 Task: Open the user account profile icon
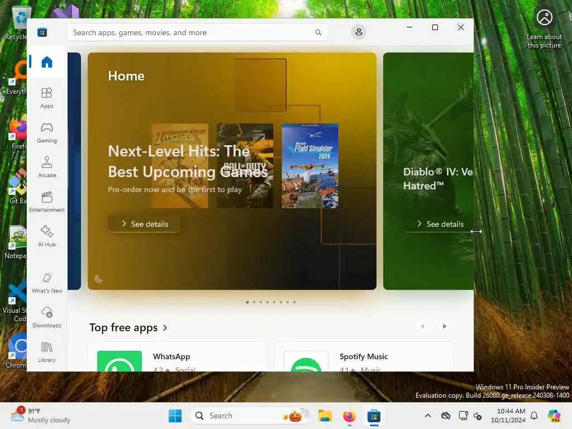(359, 32)
